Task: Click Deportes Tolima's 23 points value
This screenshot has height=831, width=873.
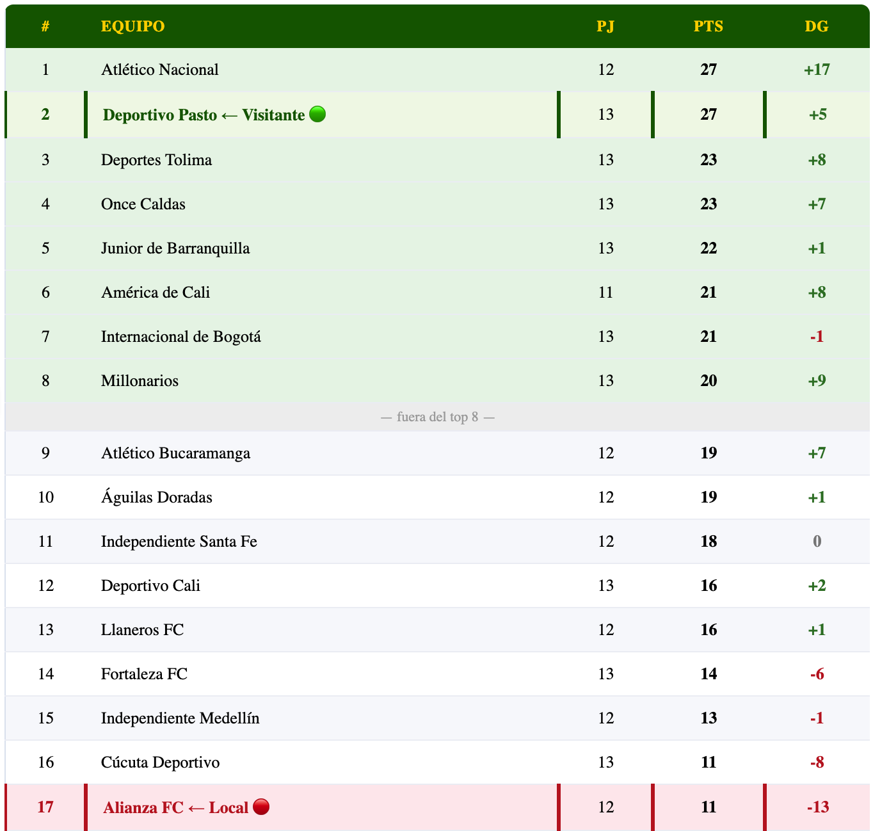Action: point(708,160)
